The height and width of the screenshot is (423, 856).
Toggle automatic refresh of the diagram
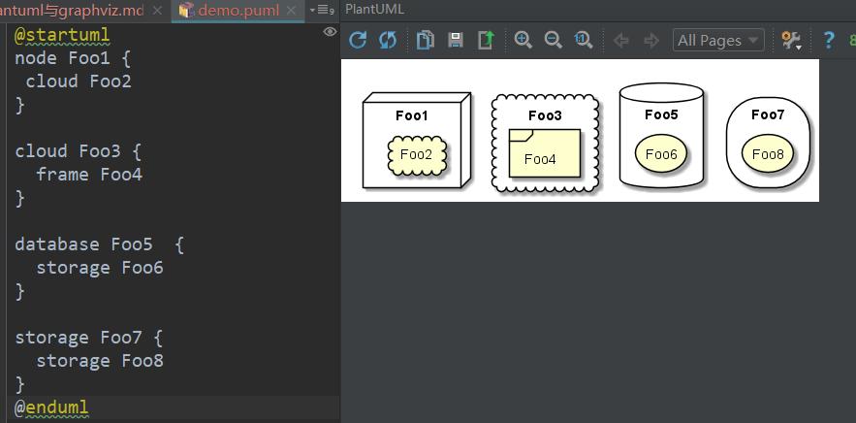tap(388, 40)
